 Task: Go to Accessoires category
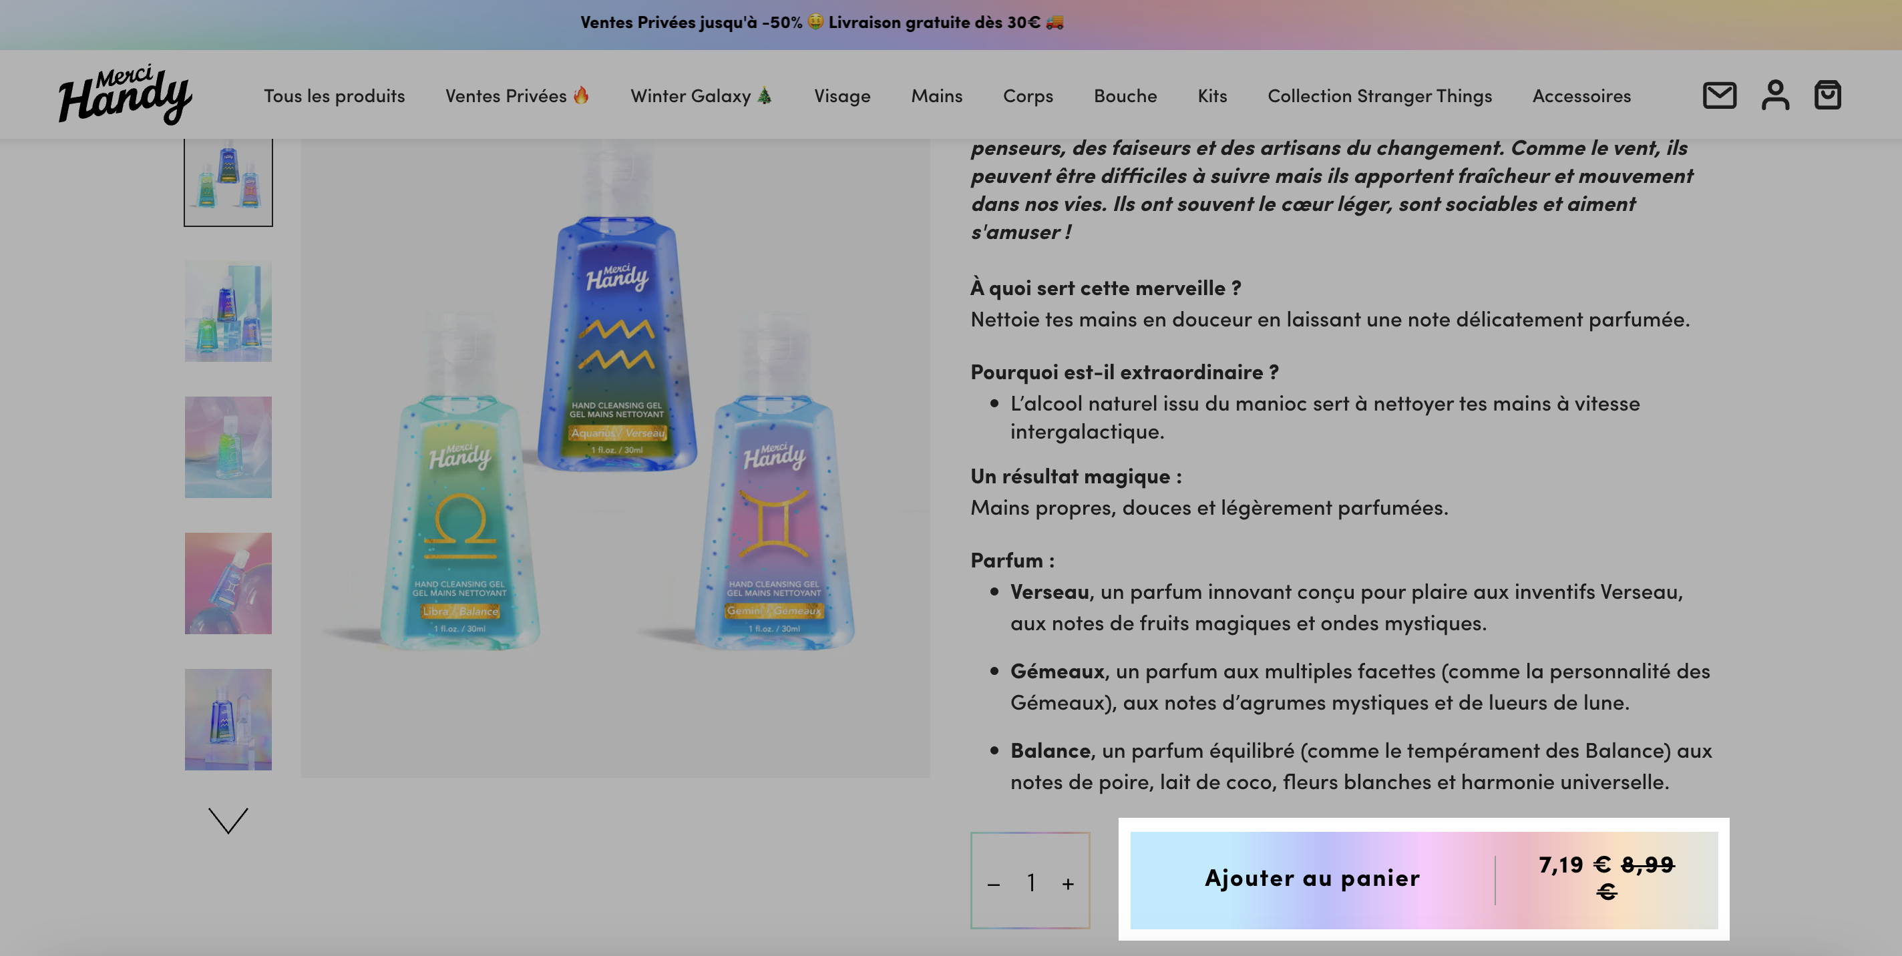(x=1581, y=96)
